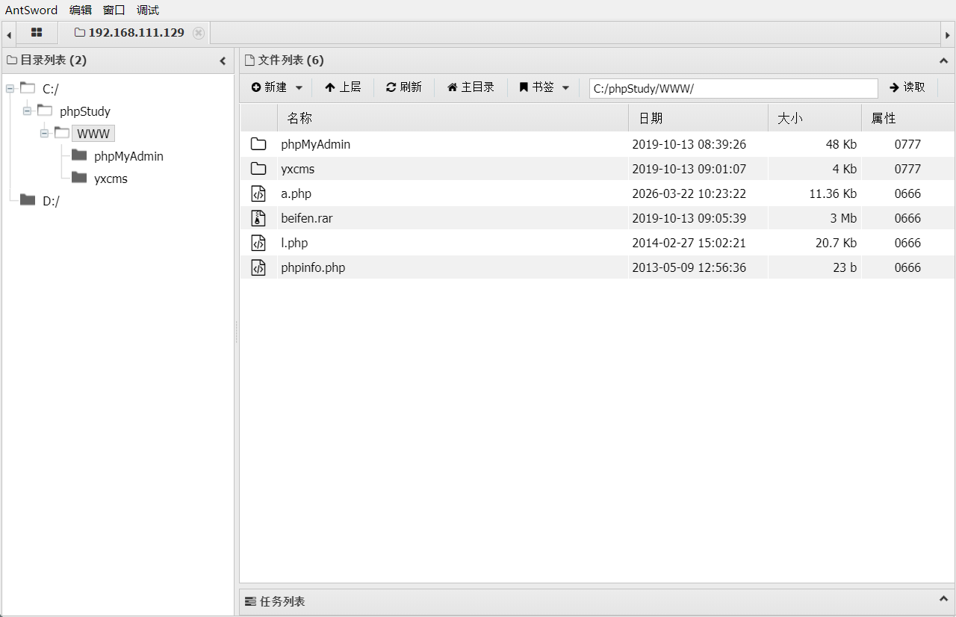Select yxcms in the directory tree
The image size is (956, 617).
coord(111,179)
